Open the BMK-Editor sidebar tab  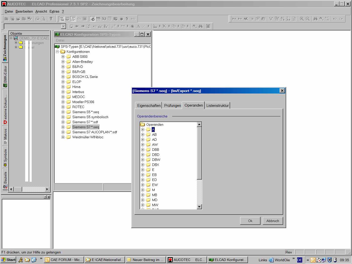[5, 76]
